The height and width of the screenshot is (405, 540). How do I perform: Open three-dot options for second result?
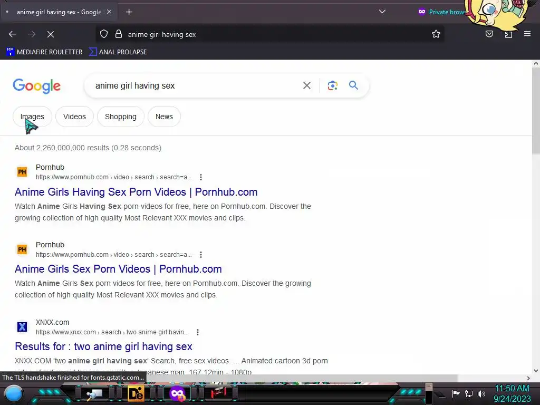201,255
